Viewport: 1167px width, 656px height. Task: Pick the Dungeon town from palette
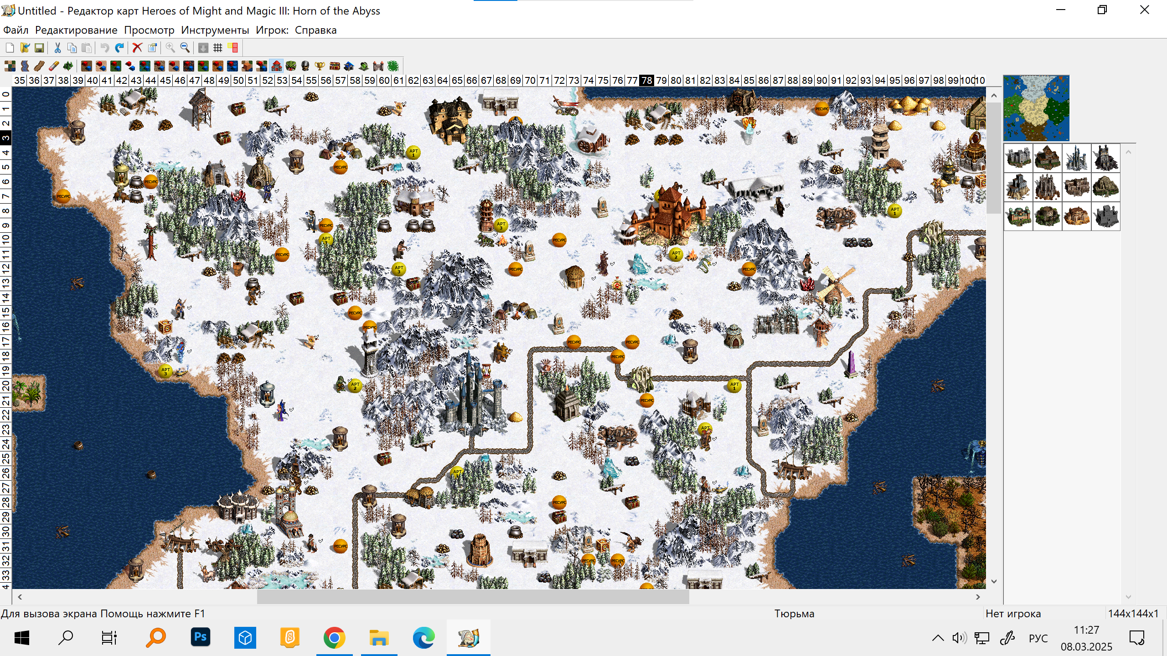pyautogui.click(x=1048, y=187)
